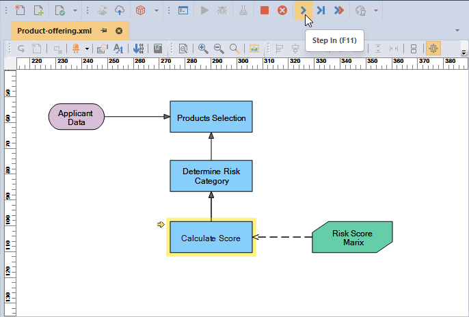Click the align left edges icon
Image resolution: width=469 pixels, height=317 pixels.
click(280, 49)
